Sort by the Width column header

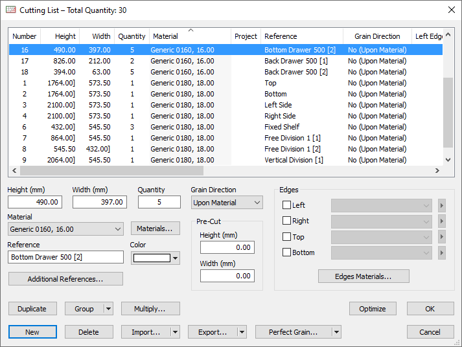97,36
